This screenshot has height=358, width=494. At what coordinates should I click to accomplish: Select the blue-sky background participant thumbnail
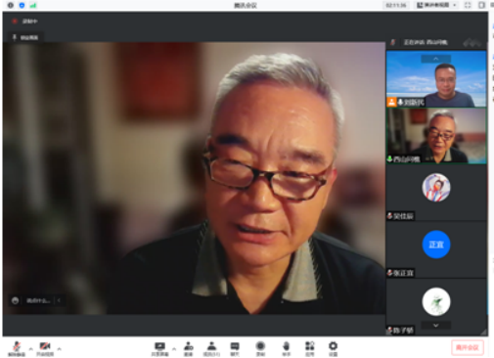coord(436,79)
